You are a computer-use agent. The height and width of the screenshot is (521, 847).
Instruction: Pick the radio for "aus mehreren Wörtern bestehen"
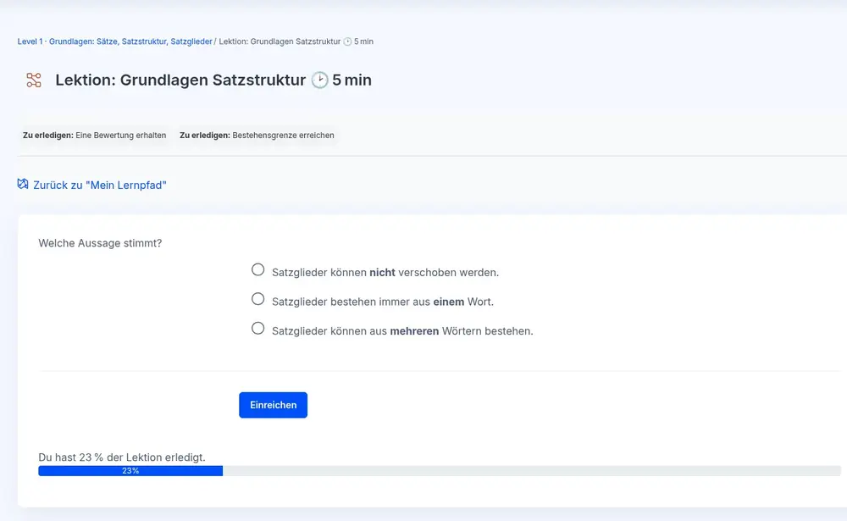[x=258, y=329]
